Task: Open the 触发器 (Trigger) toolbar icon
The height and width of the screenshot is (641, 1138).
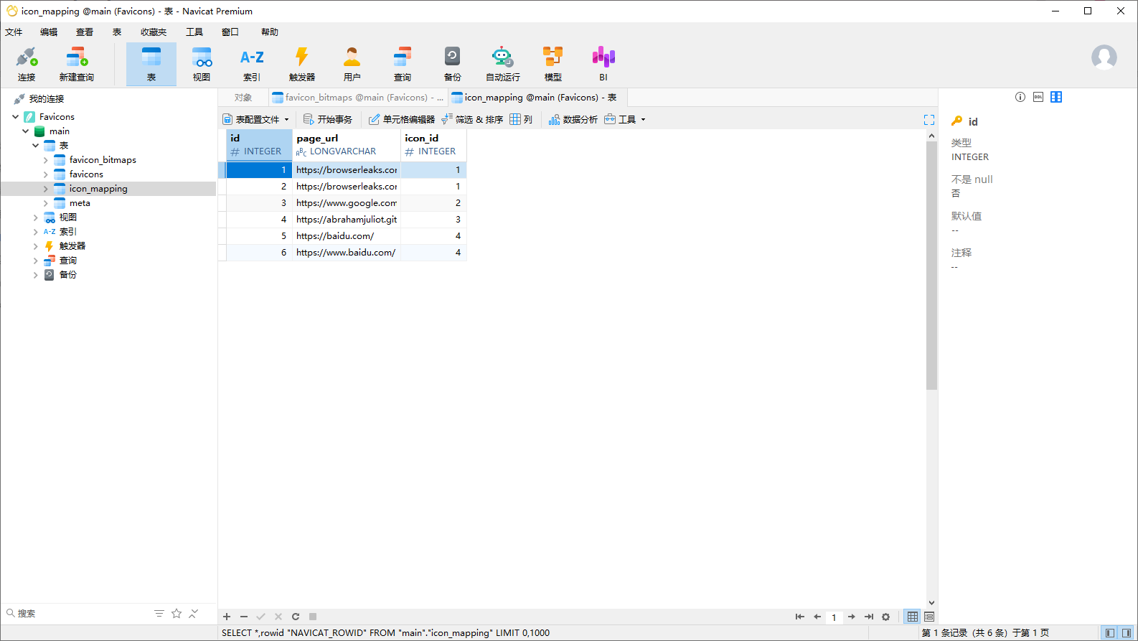Action: 302,64
